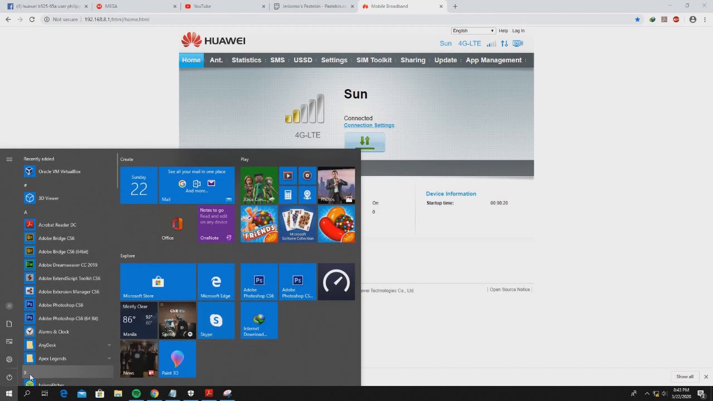Expand the Start menu hamburger button
The height and width of the screenshot is (401, 713).
coord(9,159)
